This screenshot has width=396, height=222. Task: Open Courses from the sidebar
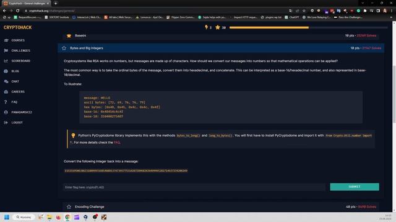[18, 40]
